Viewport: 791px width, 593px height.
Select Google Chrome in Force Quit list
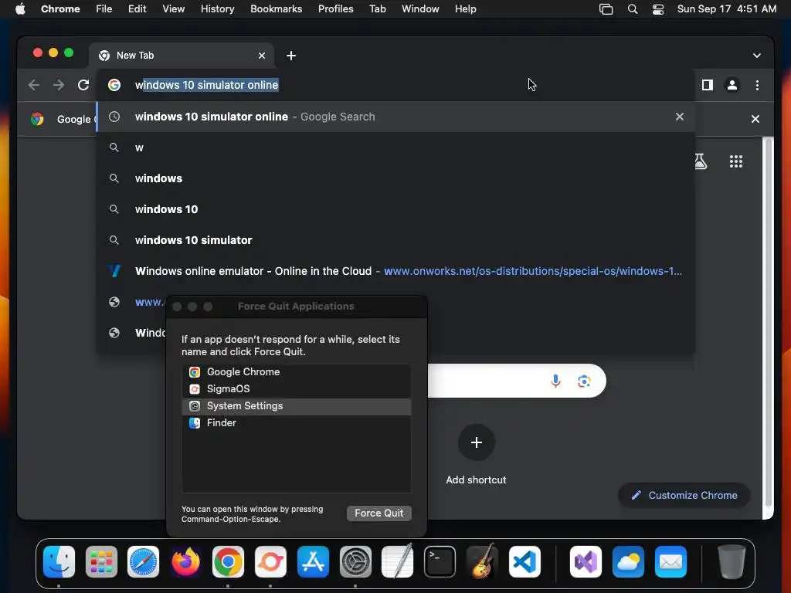pos(296,372)
